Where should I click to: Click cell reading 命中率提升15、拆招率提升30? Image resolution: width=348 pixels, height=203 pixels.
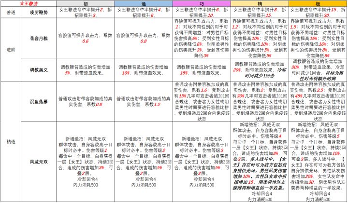tap(318, 12)
